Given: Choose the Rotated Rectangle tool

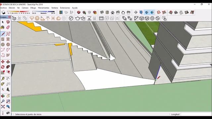Looking at the screenshot, I should 8,39.
